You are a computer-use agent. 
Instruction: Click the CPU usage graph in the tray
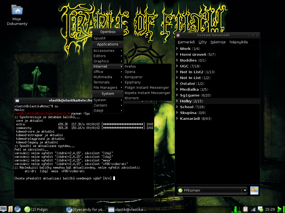pyautogui.click(x=236, y=209)
